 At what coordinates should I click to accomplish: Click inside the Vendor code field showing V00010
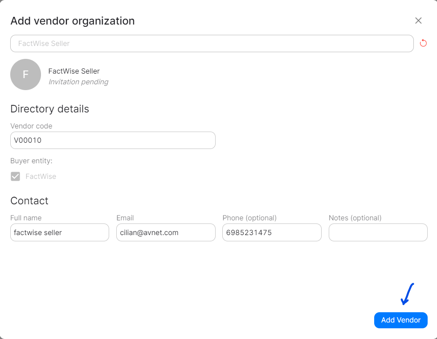click(x=113, y=140)
